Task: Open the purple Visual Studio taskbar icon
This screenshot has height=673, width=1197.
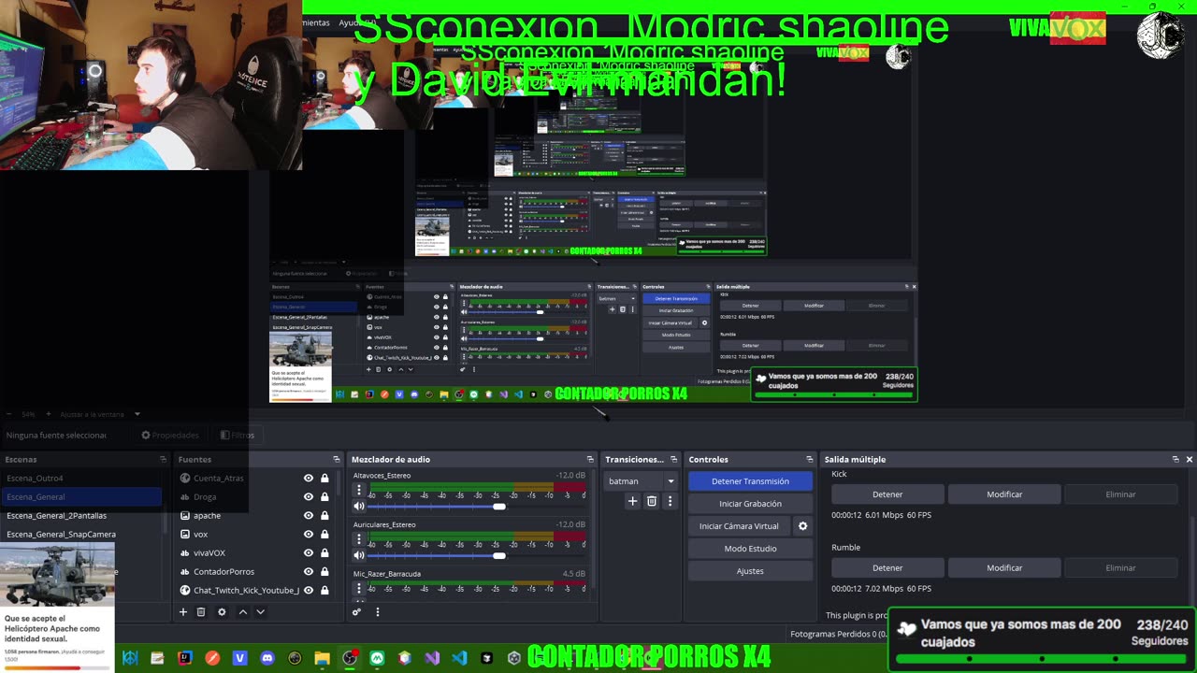Action: 431,658
